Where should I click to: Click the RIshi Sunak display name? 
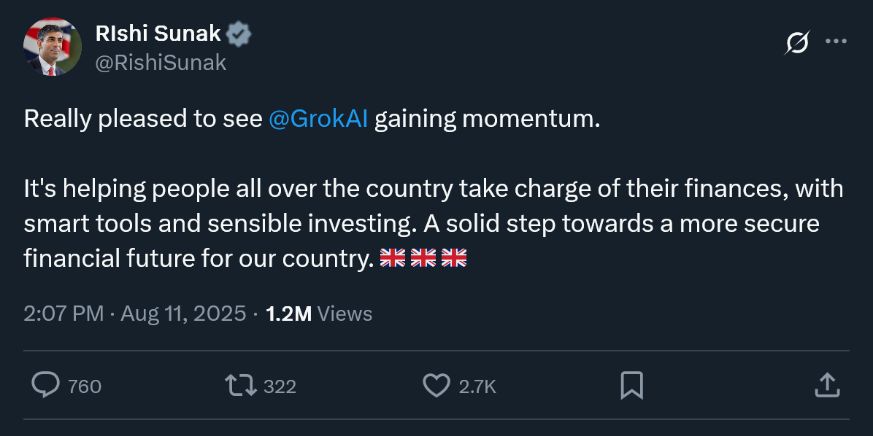158,34
